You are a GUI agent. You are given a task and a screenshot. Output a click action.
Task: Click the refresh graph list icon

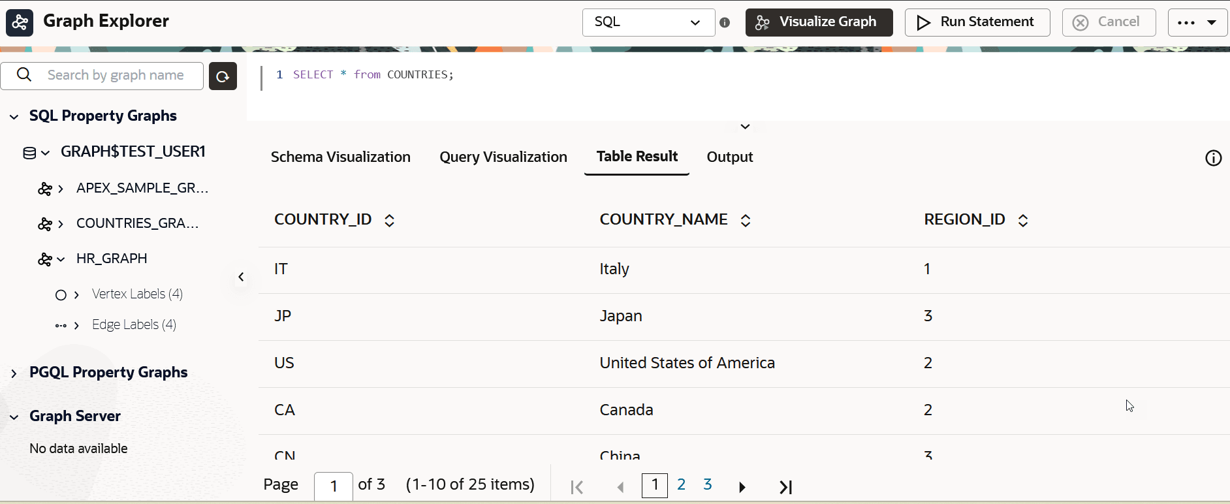point(223,76)
